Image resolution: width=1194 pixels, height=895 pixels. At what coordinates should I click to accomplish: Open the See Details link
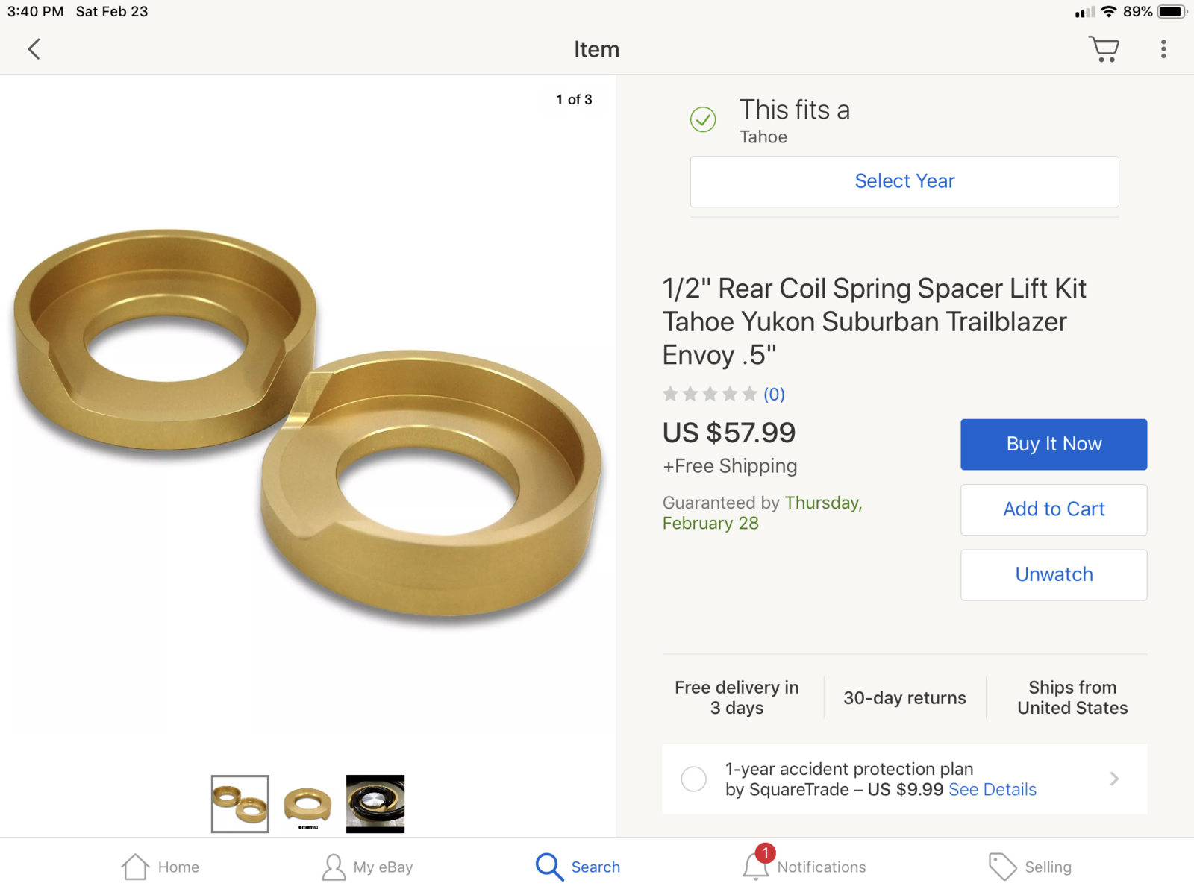tap(993, 790)
